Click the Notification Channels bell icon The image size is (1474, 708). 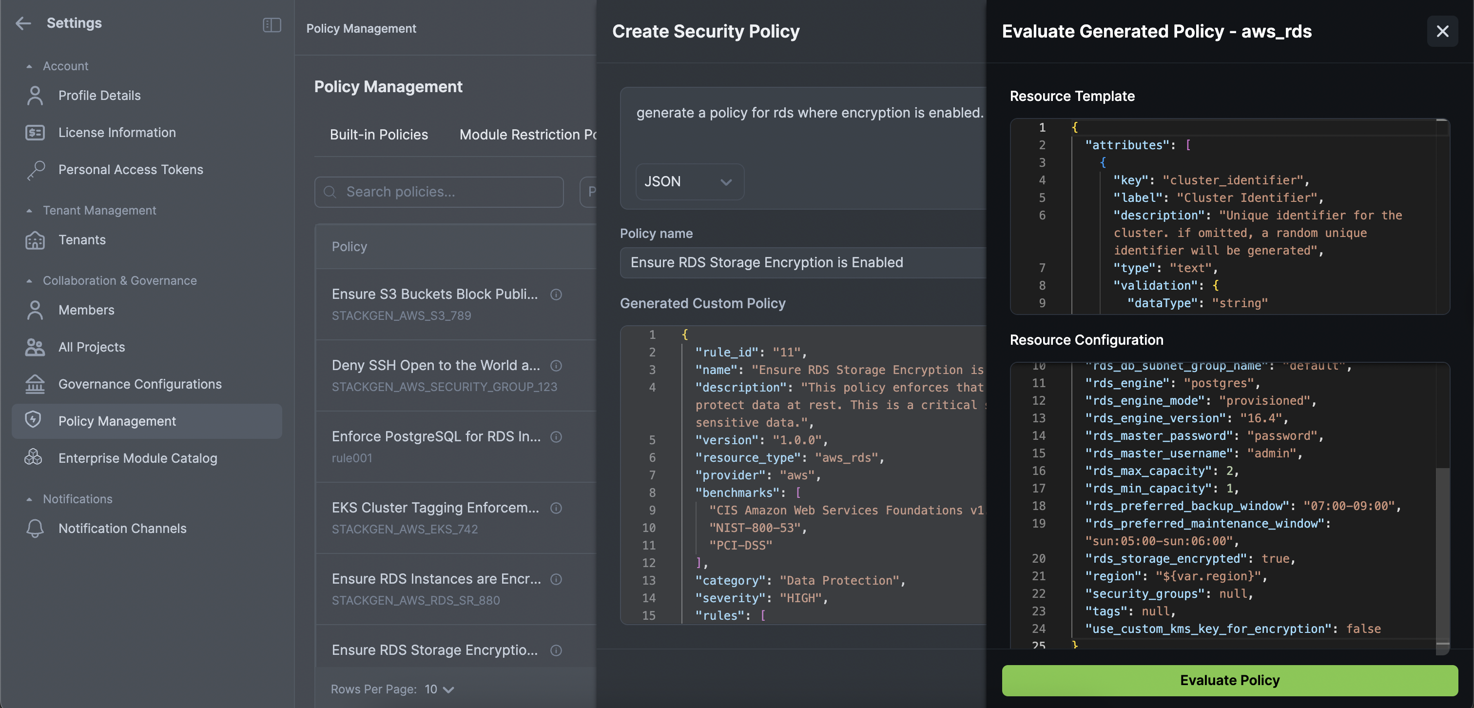click(34, 528)
